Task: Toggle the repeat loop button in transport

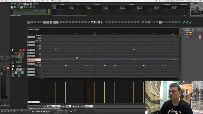Action: coord(22,111)
